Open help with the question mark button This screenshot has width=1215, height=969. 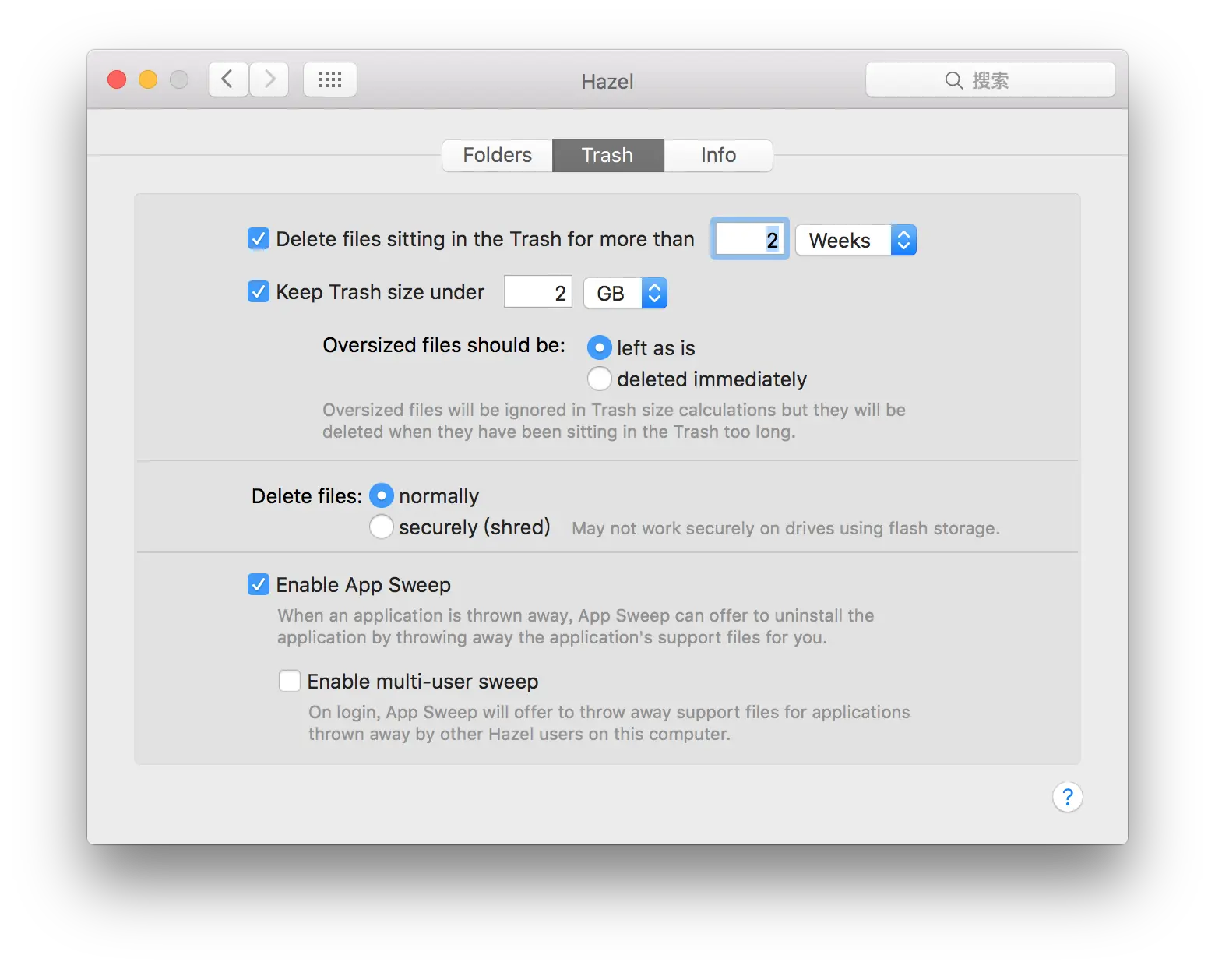pos(1068,797)
